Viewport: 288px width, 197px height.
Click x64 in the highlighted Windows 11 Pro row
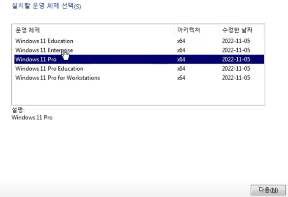click(x=181, y=59)
